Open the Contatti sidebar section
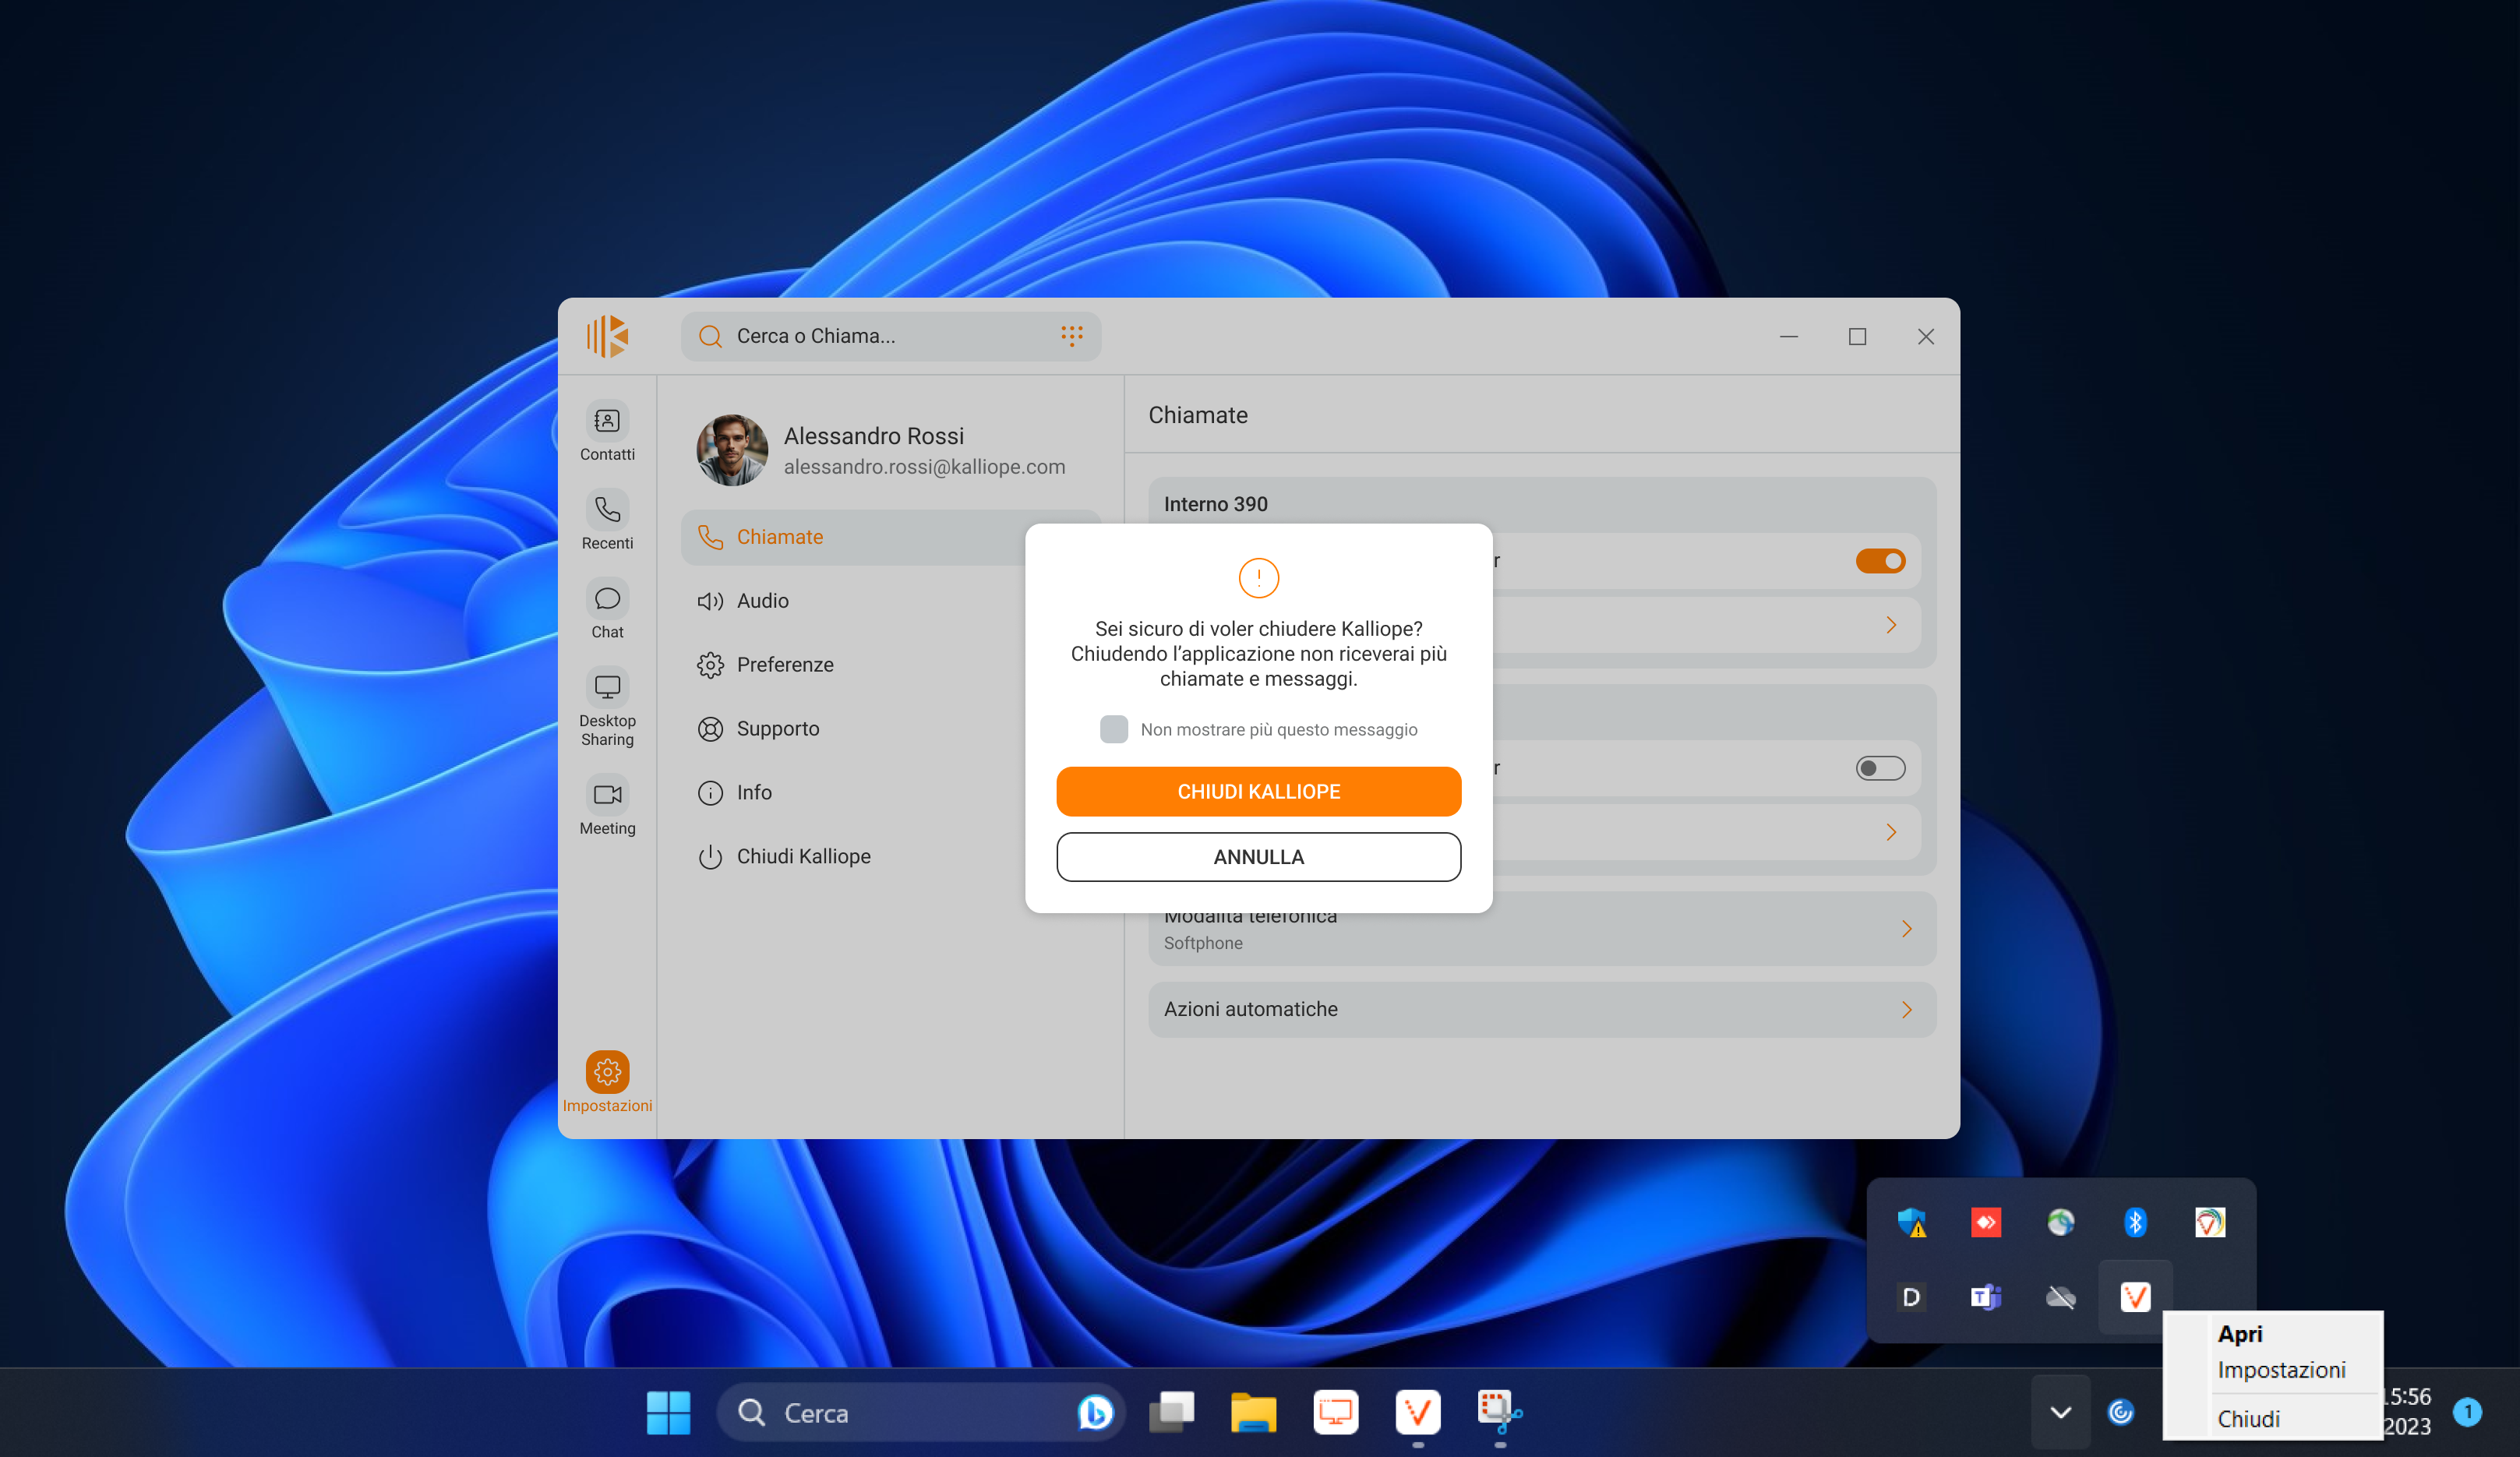Screen dimensions: 2520x1457 (x=607, y=432)
